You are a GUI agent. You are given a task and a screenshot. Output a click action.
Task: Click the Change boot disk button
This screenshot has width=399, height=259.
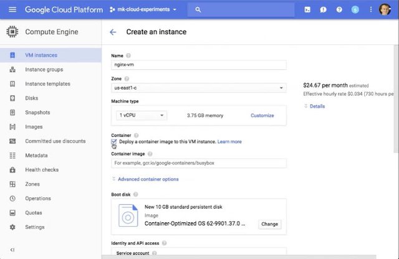[269, 224]
